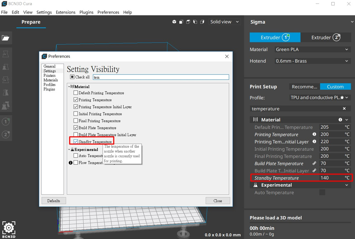The image size is (355, 239).
Task: Enable Default Printing Temperature checkbox
Action: pyautogui.click(x=76, y=93)
